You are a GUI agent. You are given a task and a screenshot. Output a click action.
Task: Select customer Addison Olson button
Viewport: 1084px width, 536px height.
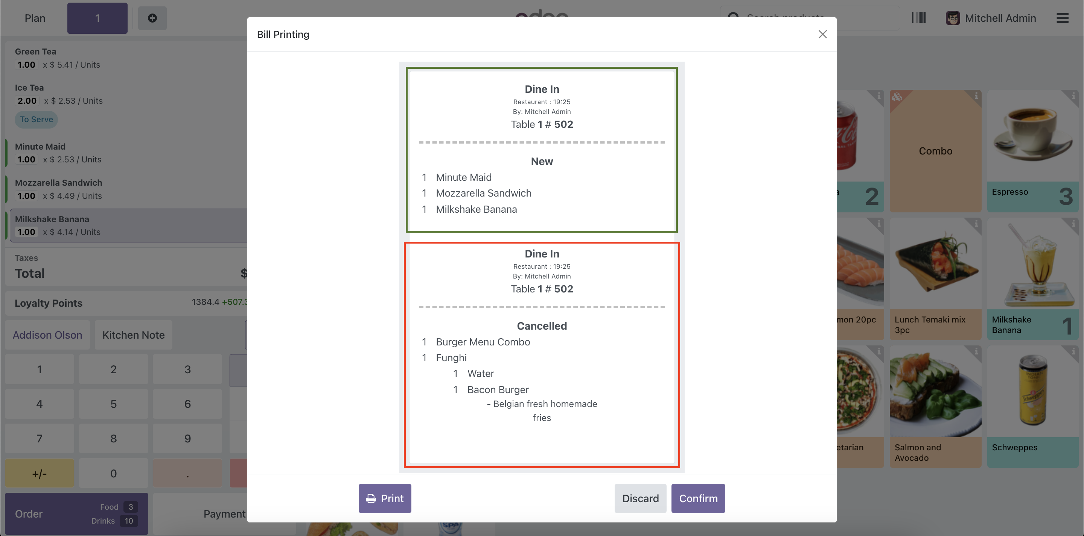pos(47,335)
